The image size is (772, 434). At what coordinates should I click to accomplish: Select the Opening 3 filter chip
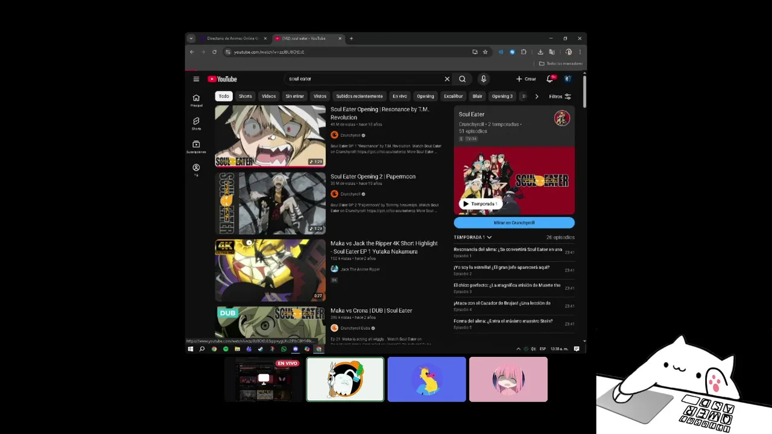pyautogui.click(x=502, y=96)
